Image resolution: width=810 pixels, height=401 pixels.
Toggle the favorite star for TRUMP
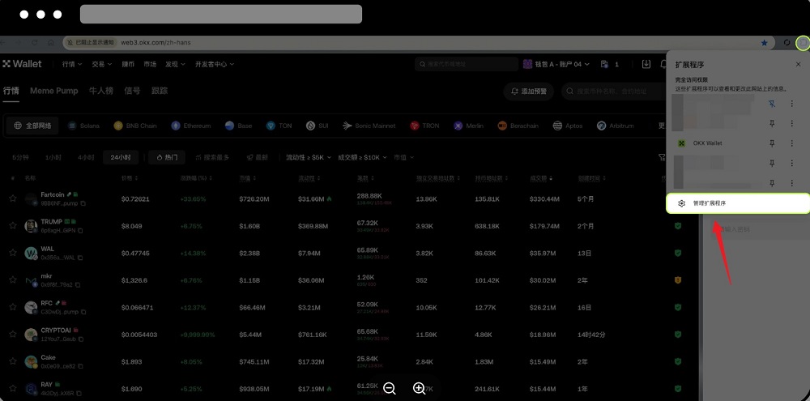click(x=13, y=225)
